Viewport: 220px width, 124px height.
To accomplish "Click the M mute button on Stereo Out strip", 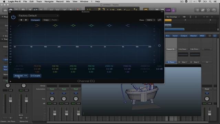I will (x=21, y=118).
